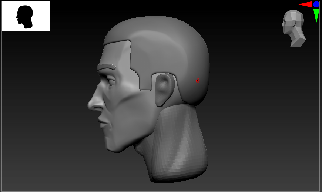Click the blue Z-axis dot
Viewport: 322px width, 192px height.
(316, 4)
